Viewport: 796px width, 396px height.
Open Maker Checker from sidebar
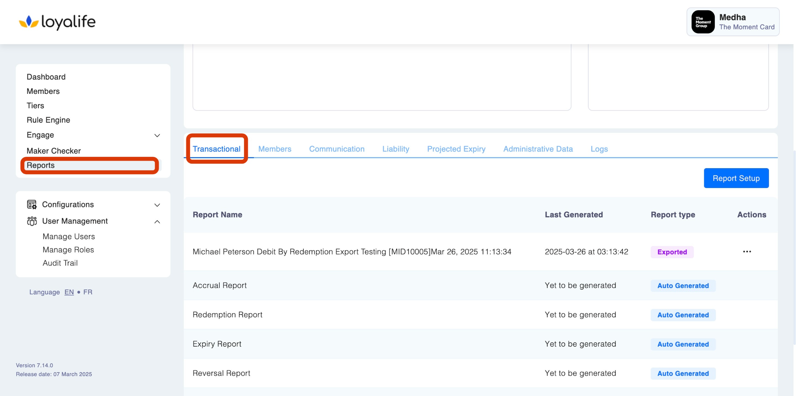click(54, 151)
